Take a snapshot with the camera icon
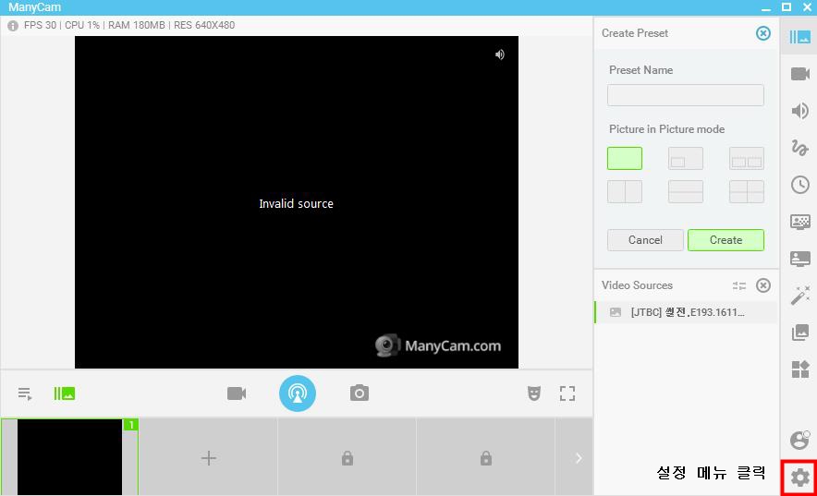 tap(359, 393)
